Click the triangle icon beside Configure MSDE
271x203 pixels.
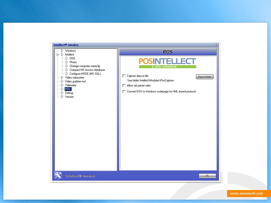point(67,74)
